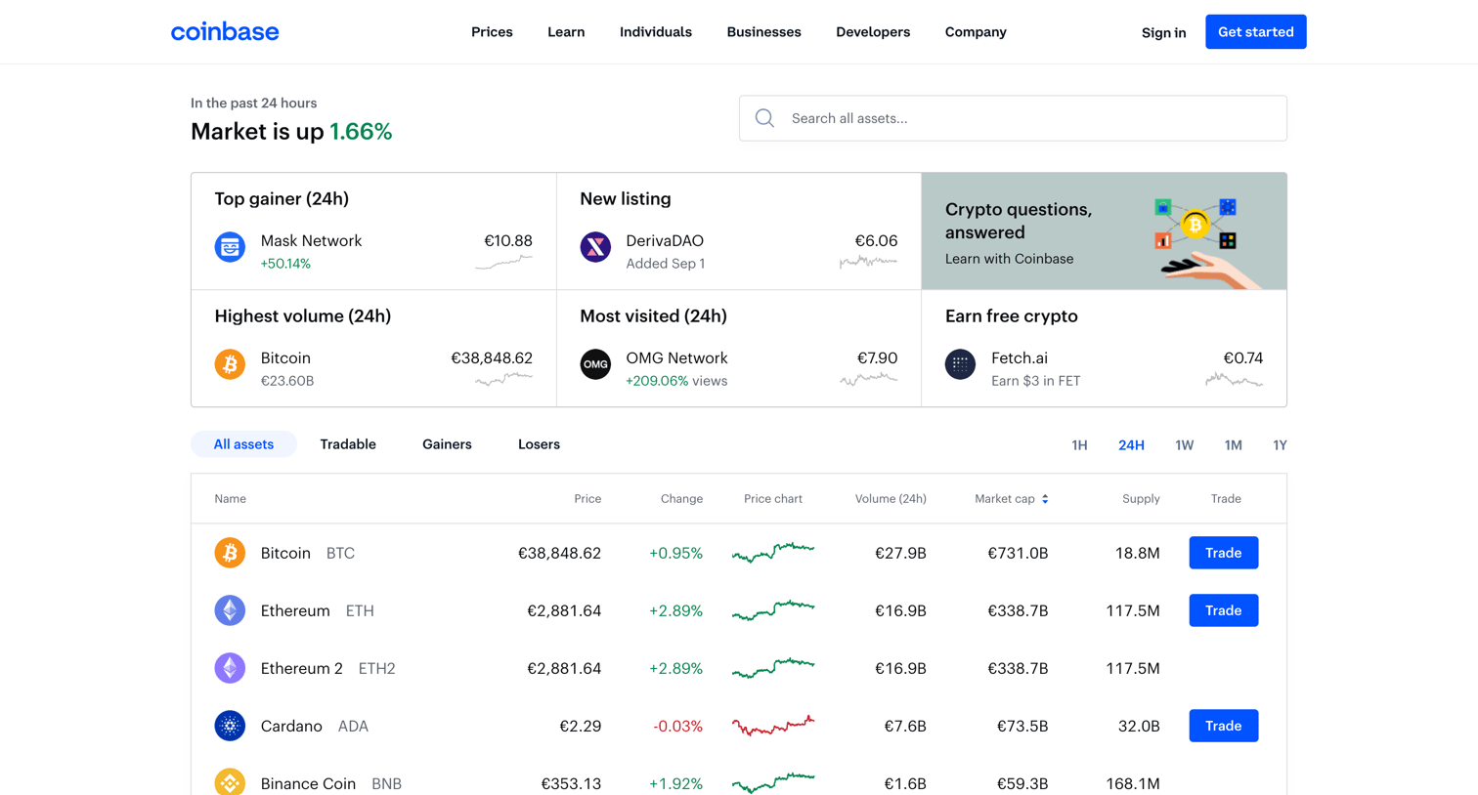Select the Losers filter tab

[539, 444]
